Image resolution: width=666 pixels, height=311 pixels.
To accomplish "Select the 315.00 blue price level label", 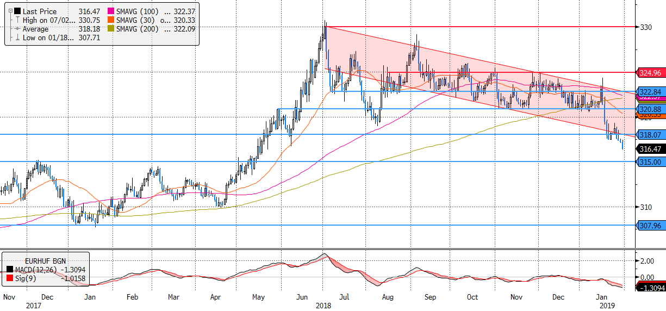I will (x=650, y=162).
